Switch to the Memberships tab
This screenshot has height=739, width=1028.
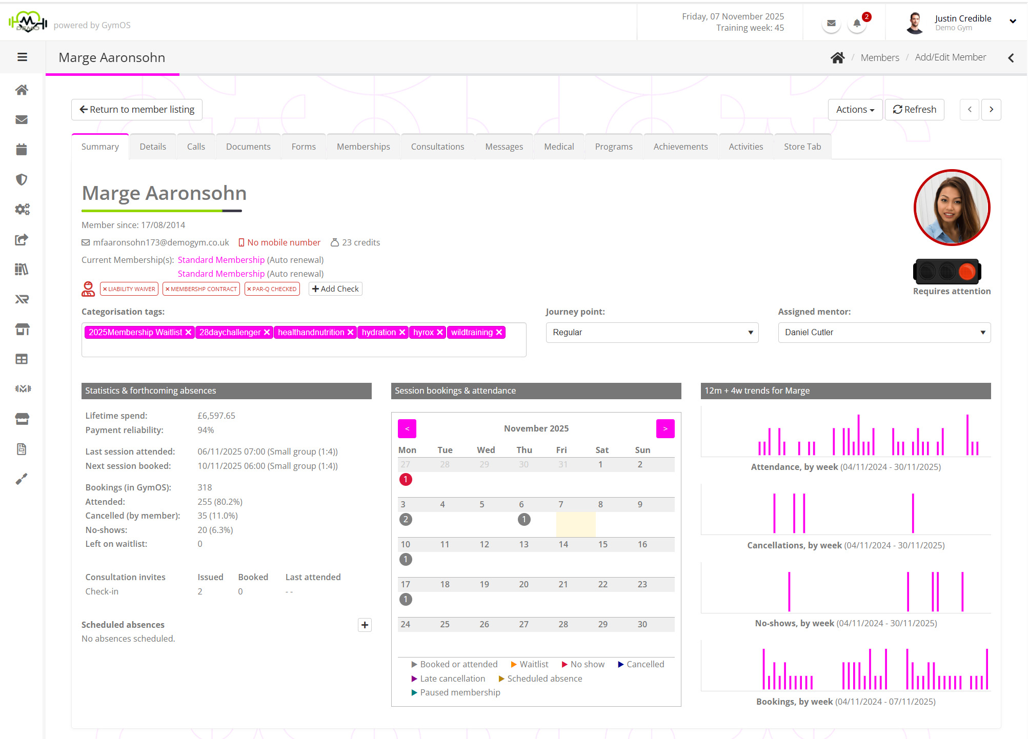(363, 147)
